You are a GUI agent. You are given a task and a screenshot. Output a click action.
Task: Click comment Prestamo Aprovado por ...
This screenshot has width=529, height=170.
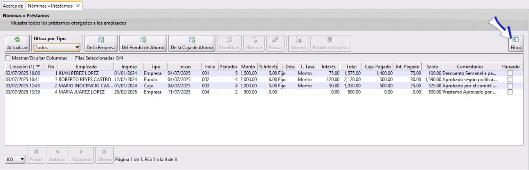(470, 92)
